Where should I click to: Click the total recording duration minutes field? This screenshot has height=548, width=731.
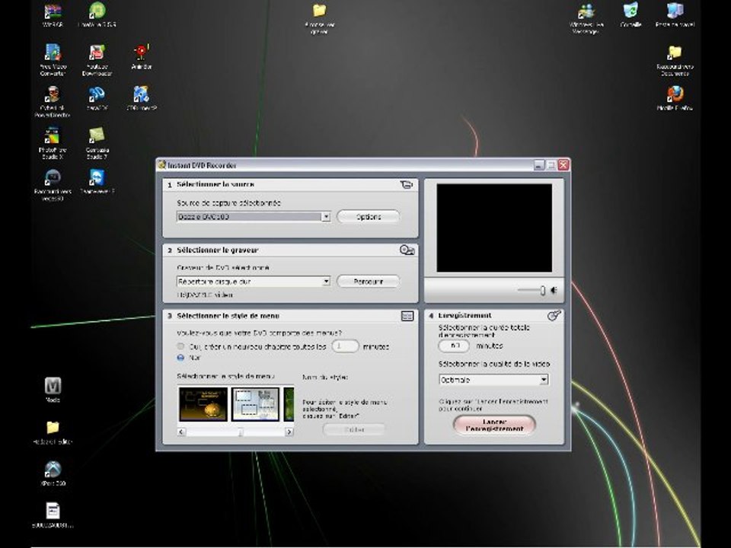point(455,346)
